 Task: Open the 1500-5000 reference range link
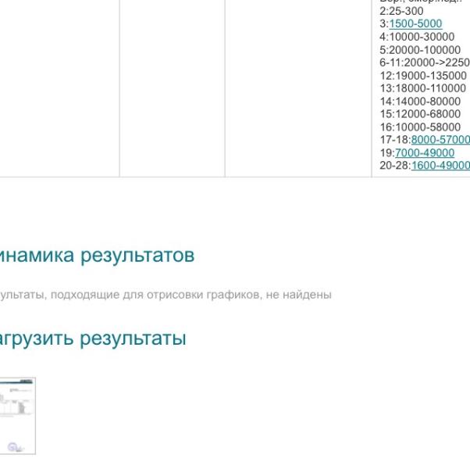(x=415, y=23)
